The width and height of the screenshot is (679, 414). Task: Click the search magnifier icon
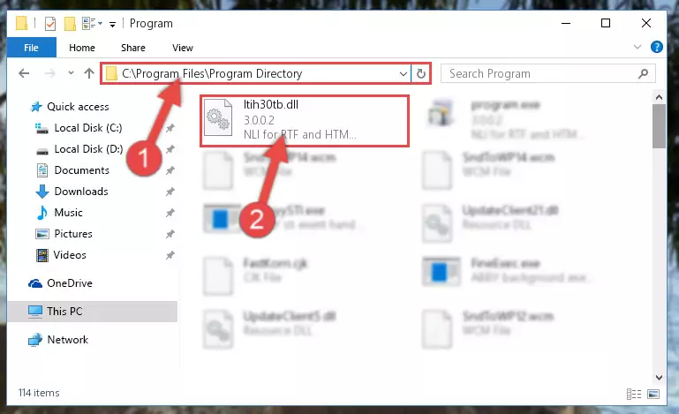[x=643, y=73]
